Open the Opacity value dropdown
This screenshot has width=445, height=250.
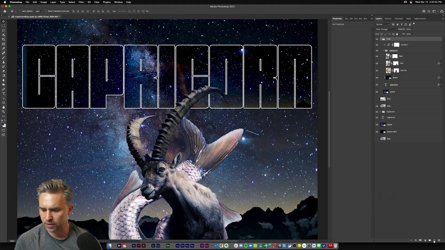(x=413, y=29)
